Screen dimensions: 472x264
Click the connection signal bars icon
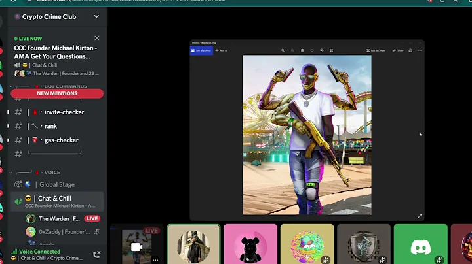point(14,252)
